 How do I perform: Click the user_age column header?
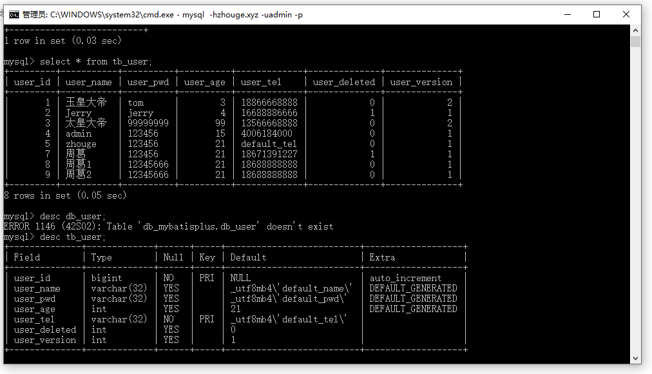coord(205,82)
